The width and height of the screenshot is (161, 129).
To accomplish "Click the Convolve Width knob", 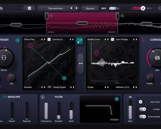I will click(149, 78).
